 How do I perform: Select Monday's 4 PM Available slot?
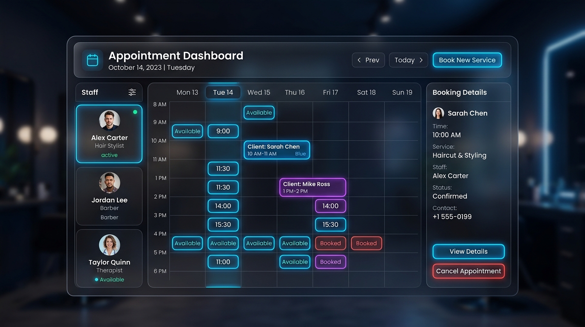(187, 244)
